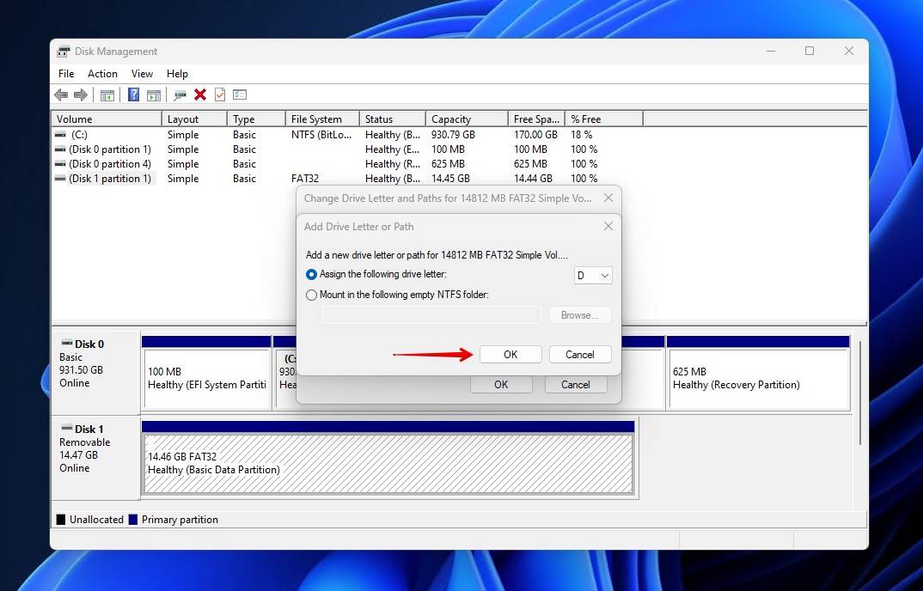Click the % Free column header

click(604, 119)
